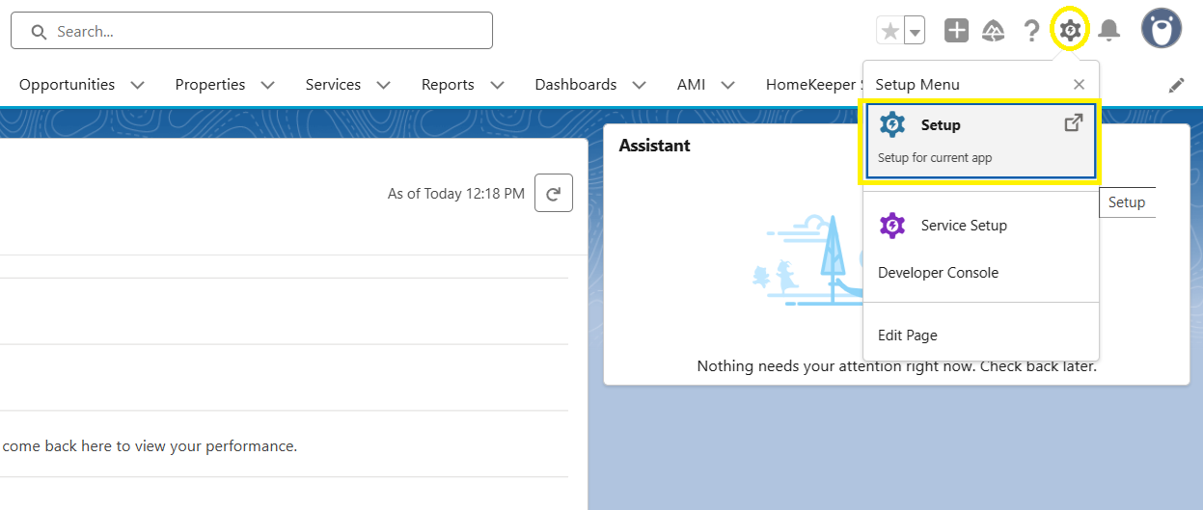Switch to the Reports tab

click(x=448, y=85)
